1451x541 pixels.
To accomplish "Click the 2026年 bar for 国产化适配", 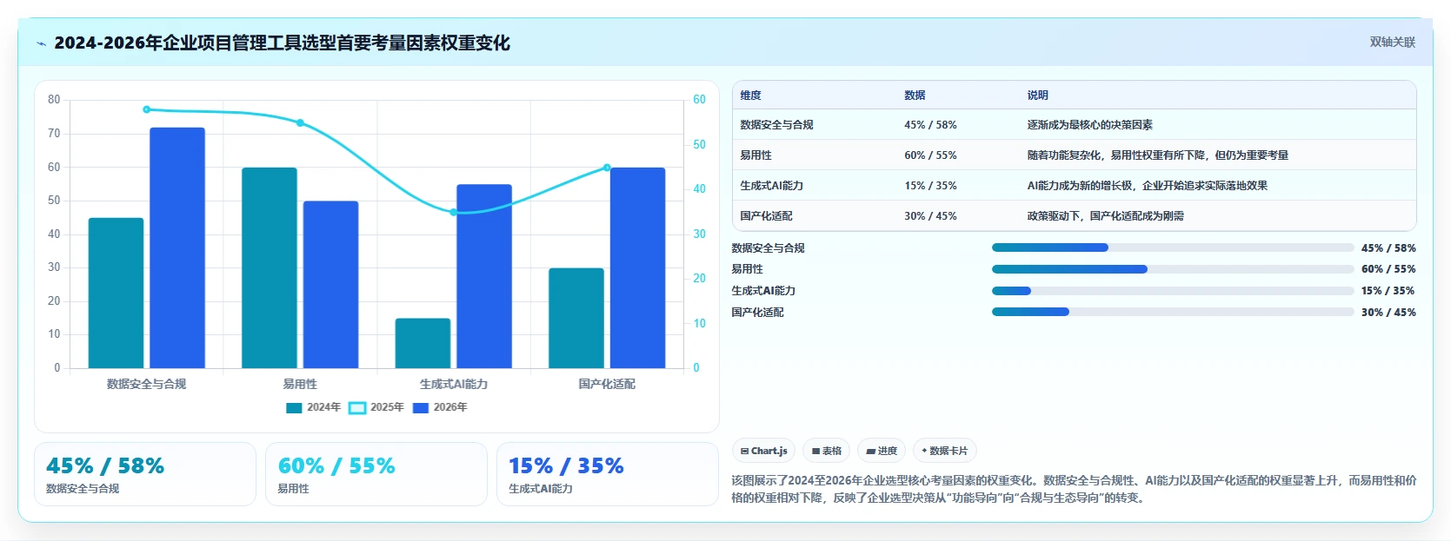I will click(x=637, y=267).
